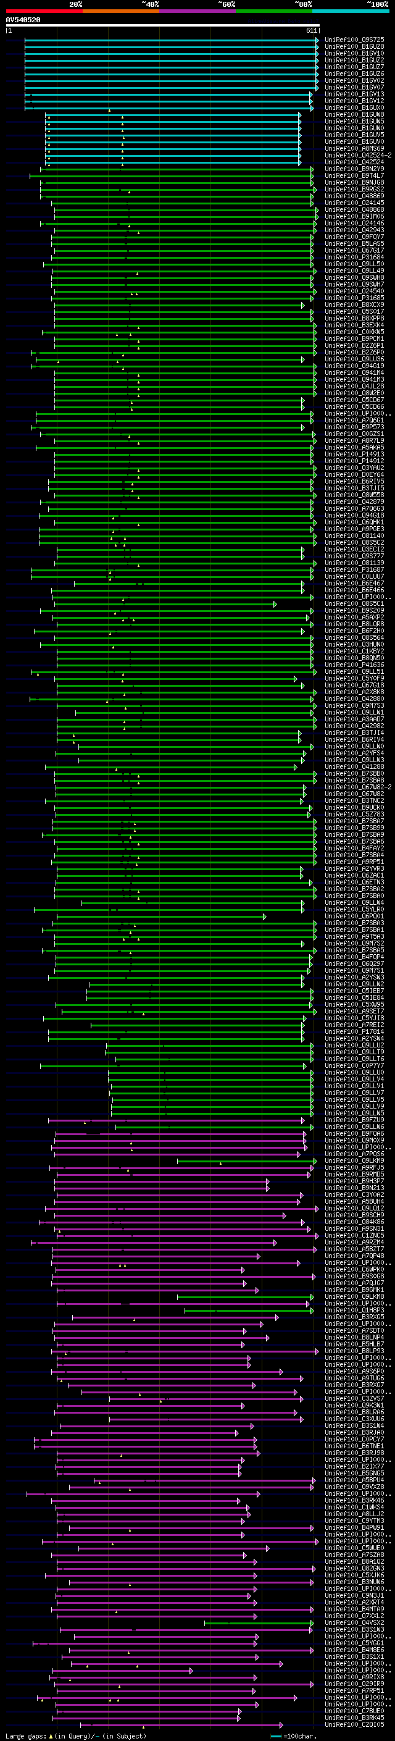395x1741 pixels.
Task: Select the UniRef100_Q5IE87 label
Action: (x=354, y=991)
